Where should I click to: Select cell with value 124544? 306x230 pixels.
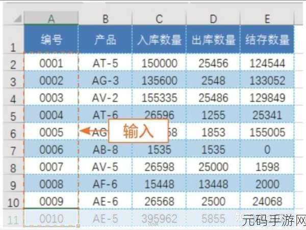click(x=267, y=62)
